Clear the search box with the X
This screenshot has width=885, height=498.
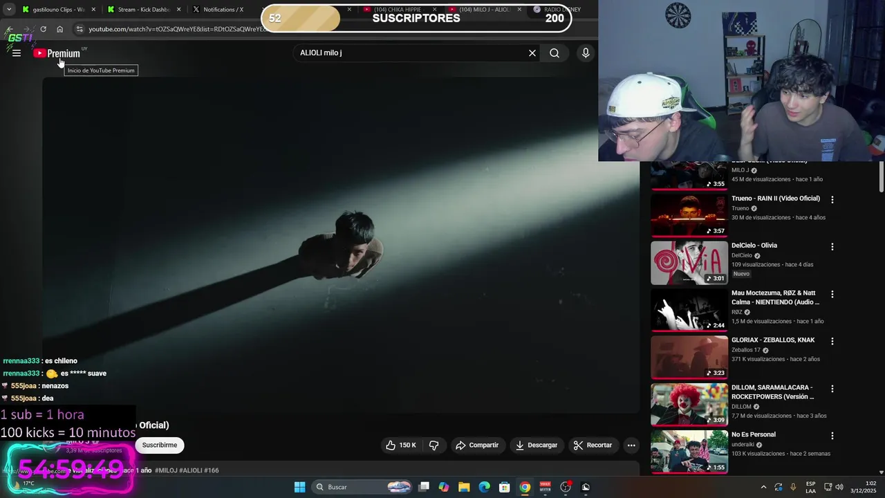click(532, 53)
